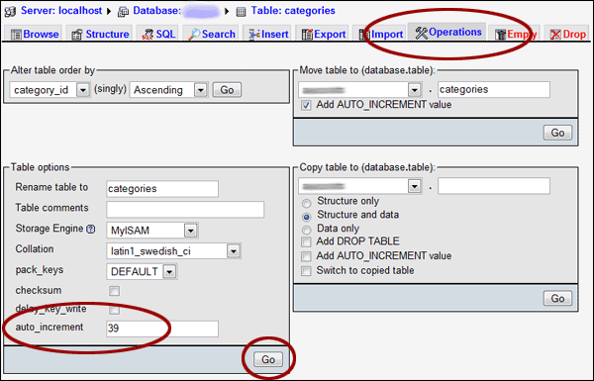Viewport: 594px width, 381px height.
Task: Click Go under Move table section
Action: click(557, 133)
